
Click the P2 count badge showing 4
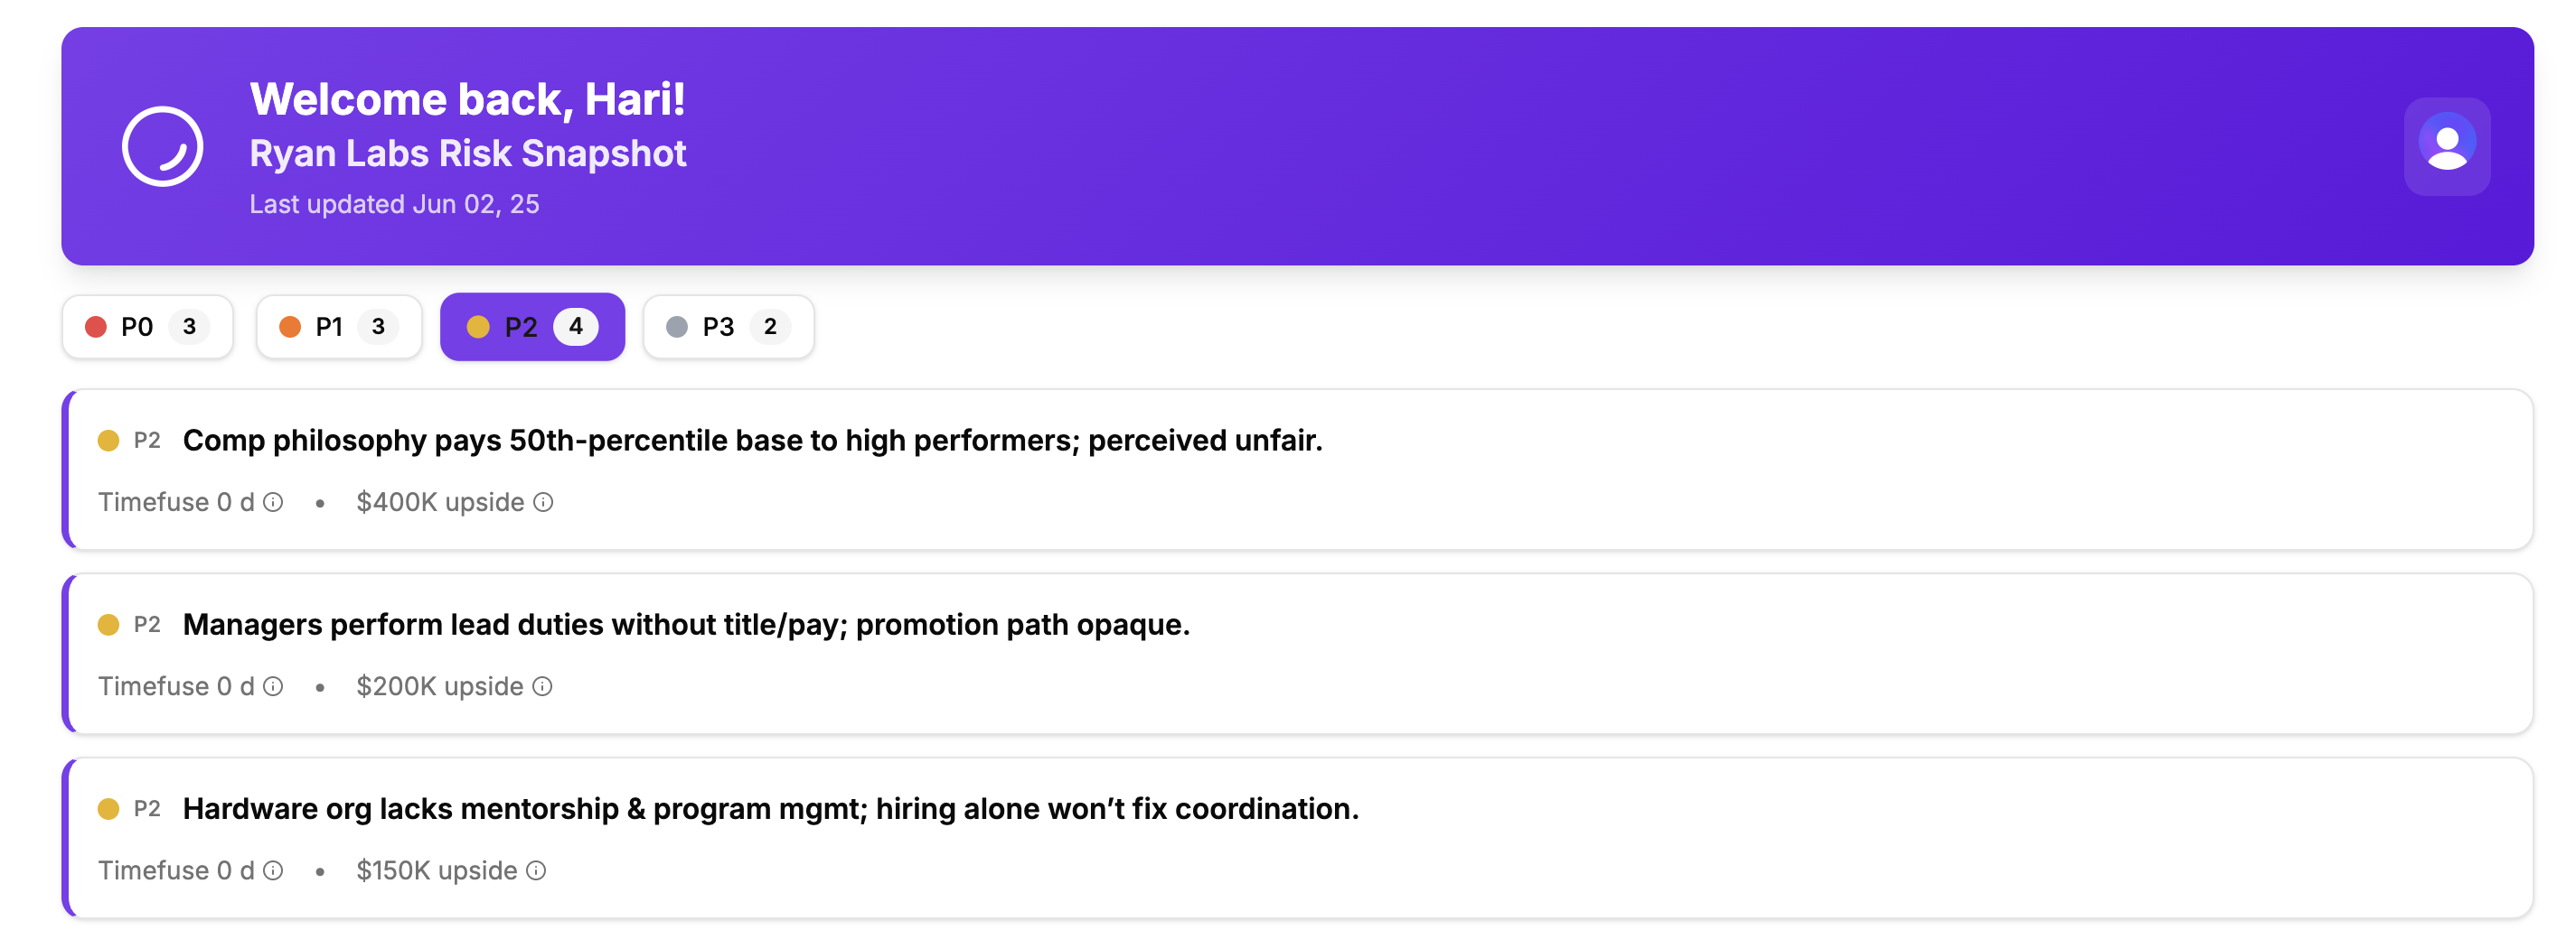click(x=576, y=327)
